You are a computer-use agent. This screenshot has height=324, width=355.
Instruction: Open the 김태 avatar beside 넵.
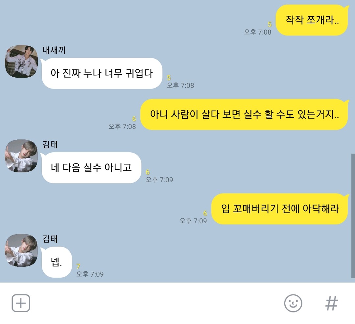[x=21, y=250]
